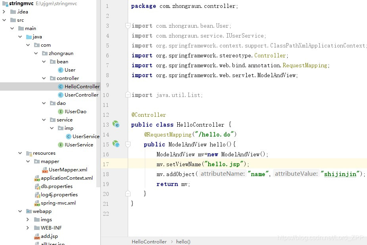Collapse the resources folder arrow
This screenshot has width=367, height=245.
[20, 153]
